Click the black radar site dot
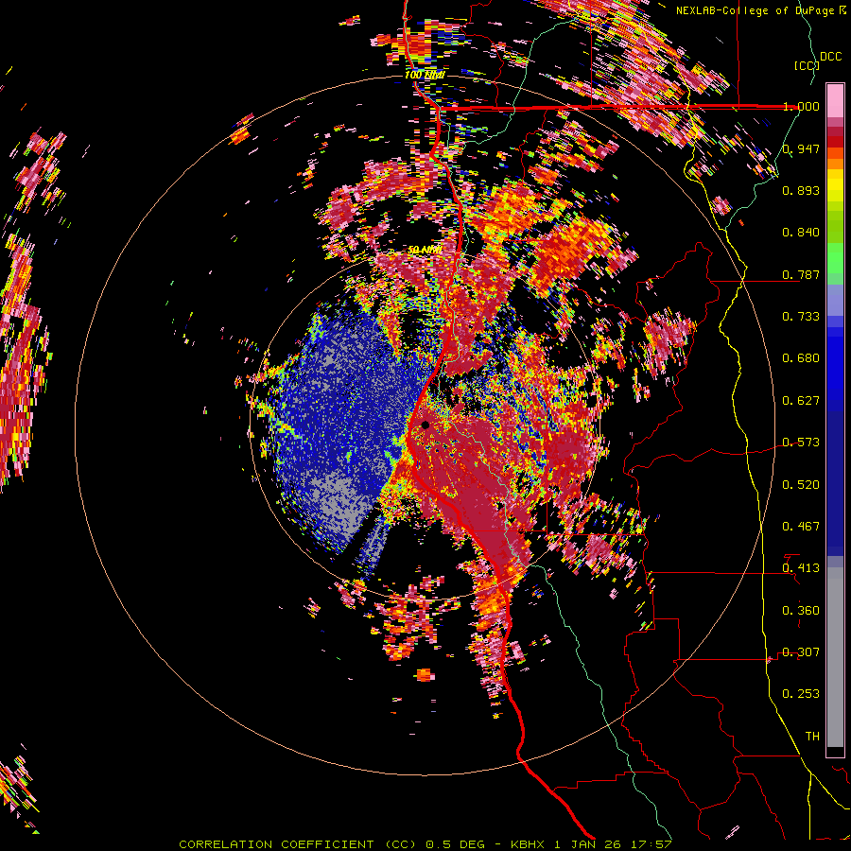The image size is (851, 851). pyautogui.click(x=425, y=425)
